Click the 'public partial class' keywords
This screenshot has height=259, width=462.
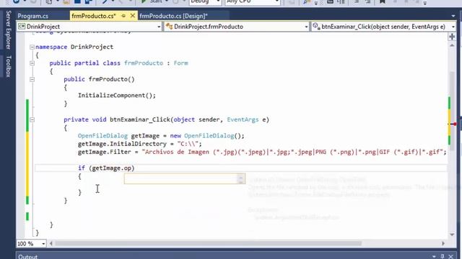(85, 63)
